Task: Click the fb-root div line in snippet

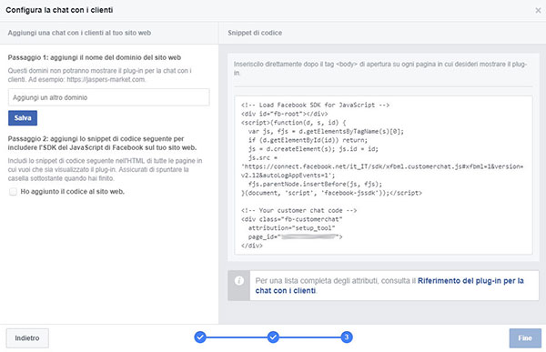Action: tap(284, 114)
